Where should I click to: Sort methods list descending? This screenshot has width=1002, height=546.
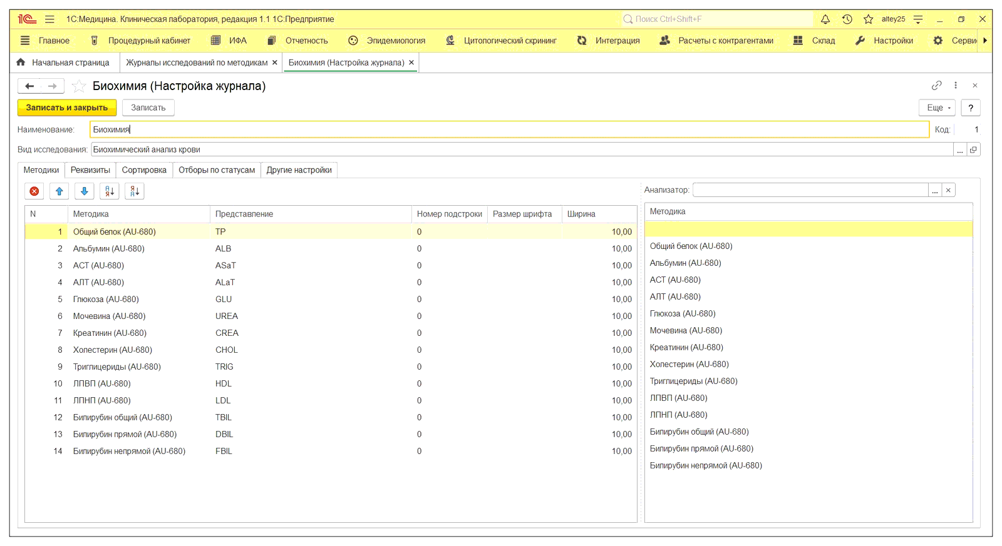pyautogui.click(x=135, y=191)
